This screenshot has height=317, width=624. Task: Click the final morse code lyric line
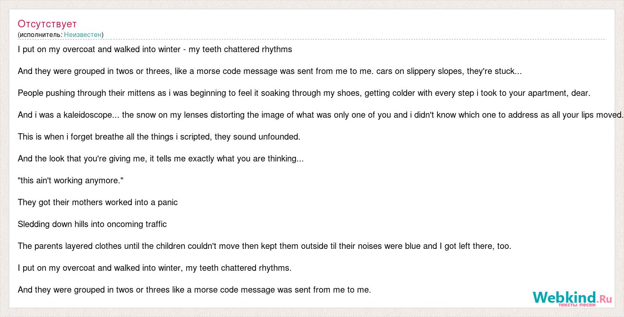[195, 290]
